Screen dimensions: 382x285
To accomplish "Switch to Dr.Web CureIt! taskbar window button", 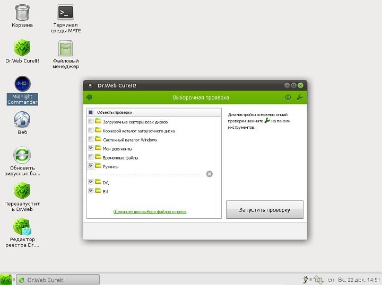I will click(x=58, y=280).
